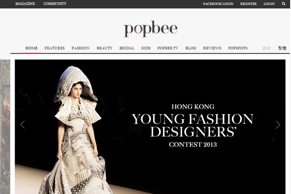Screen dimensions: 291x194
Task: Log in with Facebook
Action: point(218,4)
